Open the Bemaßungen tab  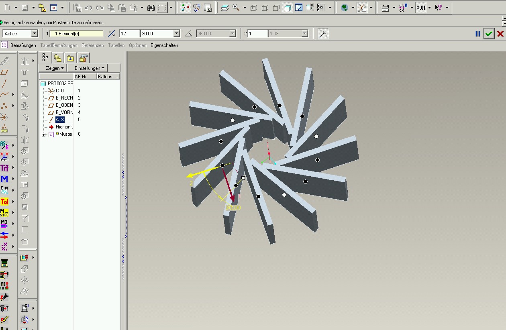tap(23, 45)
